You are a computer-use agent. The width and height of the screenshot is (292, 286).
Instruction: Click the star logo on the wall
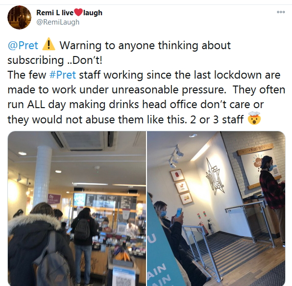(x=216, y=176)
